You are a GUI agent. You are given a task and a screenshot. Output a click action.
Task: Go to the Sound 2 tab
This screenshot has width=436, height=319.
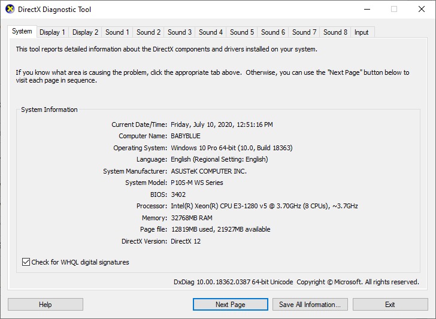[149, 32]
